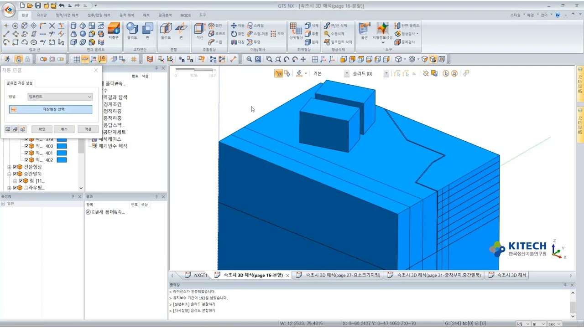
Task: Open the 요소망 ribbon tab
Action: [42, 15]
